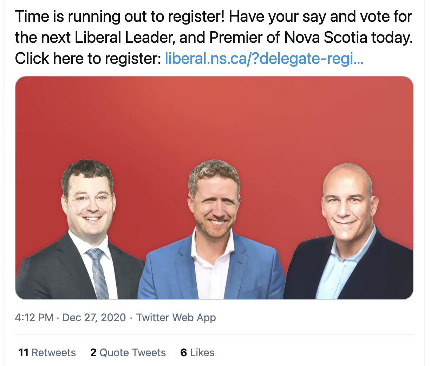This screenshot has height=366, width=430.
Task: Select the Dec 27, 2020 date
Action: click(x=94, y=318)
